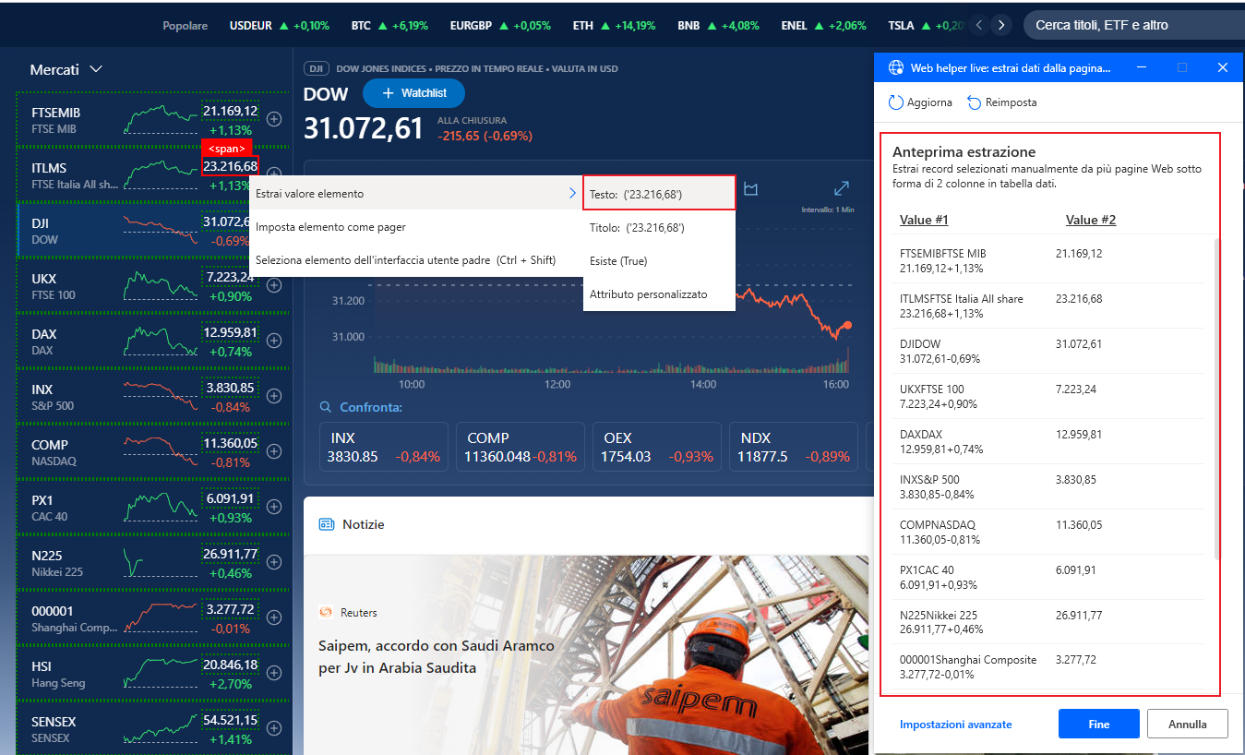Open the Estrai valore elemento submenu arrow

572,194
